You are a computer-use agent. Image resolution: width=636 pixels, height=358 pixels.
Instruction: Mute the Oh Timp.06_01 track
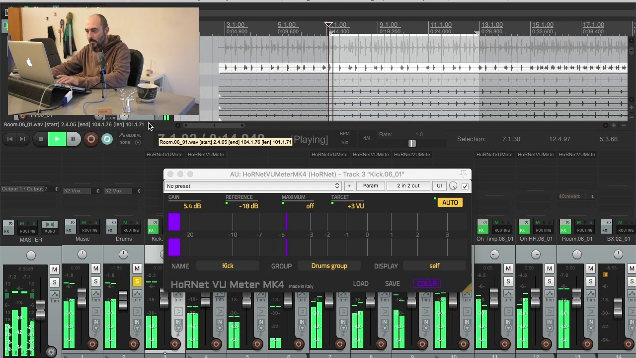coord(508,269)
